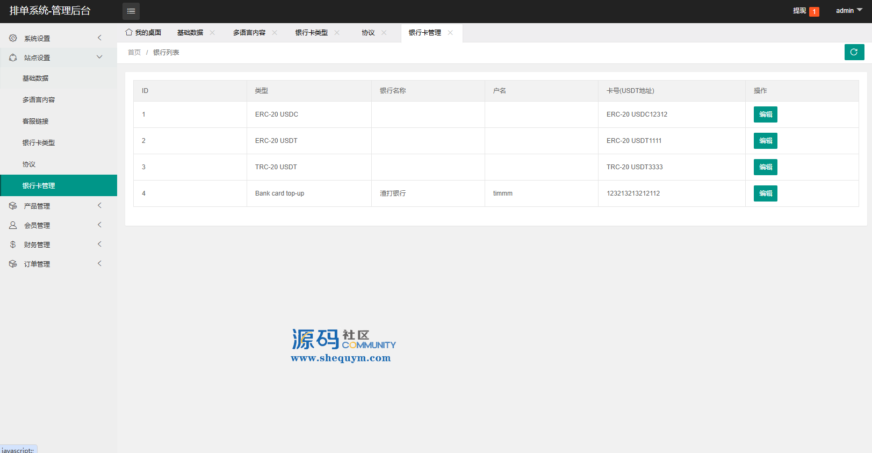872x453 pixels.
Task: Edit the ERC-20 USDC row
Action: tap(766, 114)
